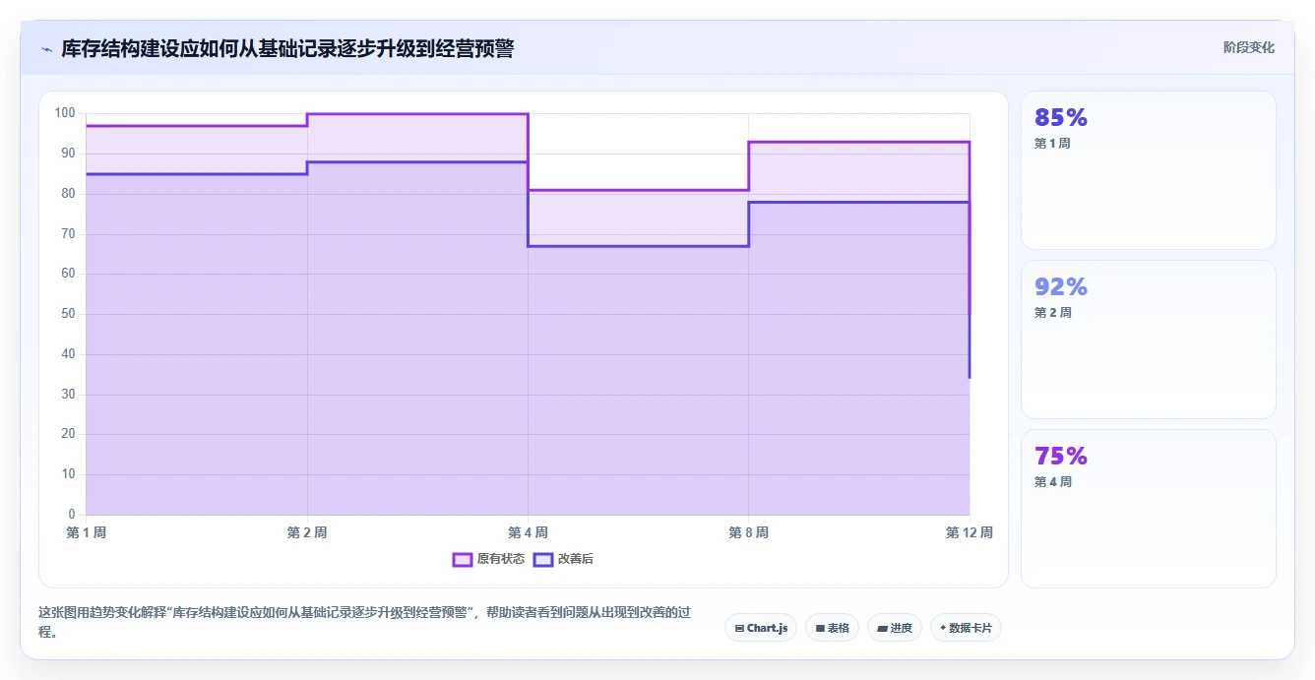Viewport: 1315px width, 680px height.
Task: Click the 75% value text
Action: tap(1061, 457)
